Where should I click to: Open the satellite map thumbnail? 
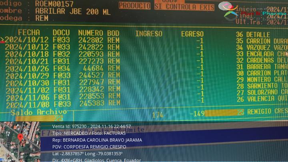pos(20,142)
